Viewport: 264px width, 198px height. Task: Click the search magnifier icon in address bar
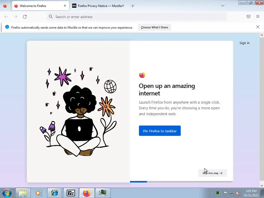[51, 16]
